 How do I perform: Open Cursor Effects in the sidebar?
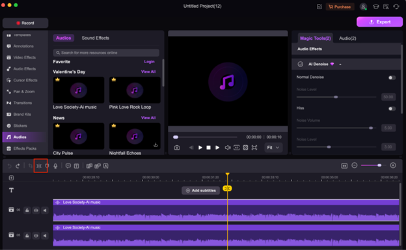(25, 80)
